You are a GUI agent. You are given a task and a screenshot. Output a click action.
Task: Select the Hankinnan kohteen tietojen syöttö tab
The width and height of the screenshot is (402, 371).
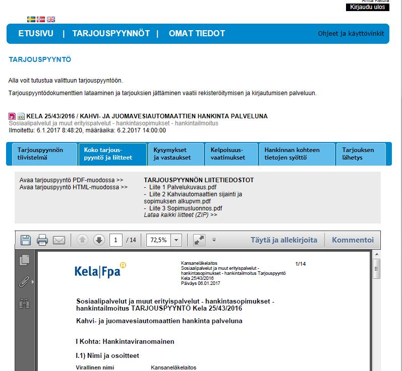coord(297,154)
